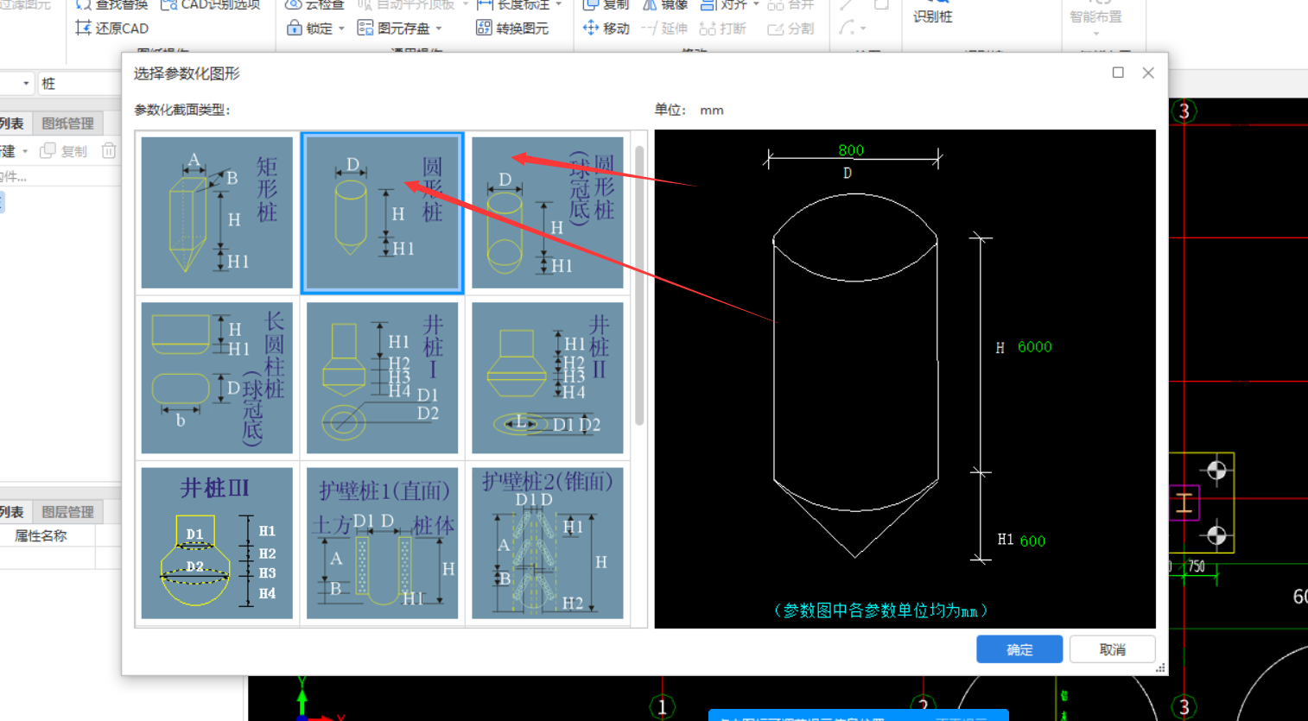
Task: Switch to the 图纸管理 tab
Action: point(67,123)
